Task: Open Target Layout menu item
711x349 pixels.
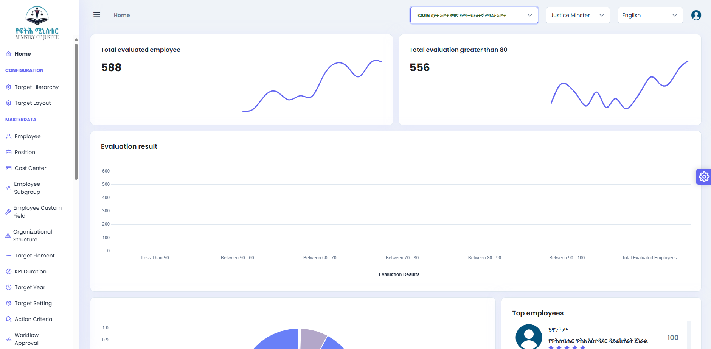Action: [x=33, y=103]
